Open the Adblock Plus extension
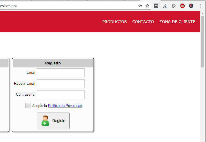This screenshot has width=206, height=142. [x=182, y=6]
